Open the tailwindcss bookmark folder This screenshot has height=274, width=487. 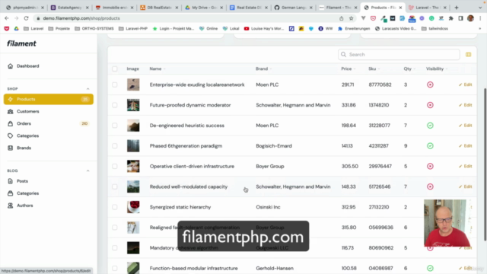pos(434,29)
